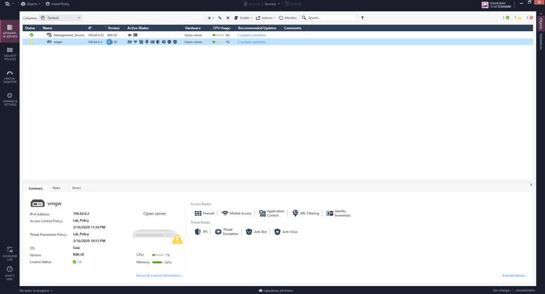545x294 pixels.
Task: Click the green OK status counter
Action: pos(506,18)
